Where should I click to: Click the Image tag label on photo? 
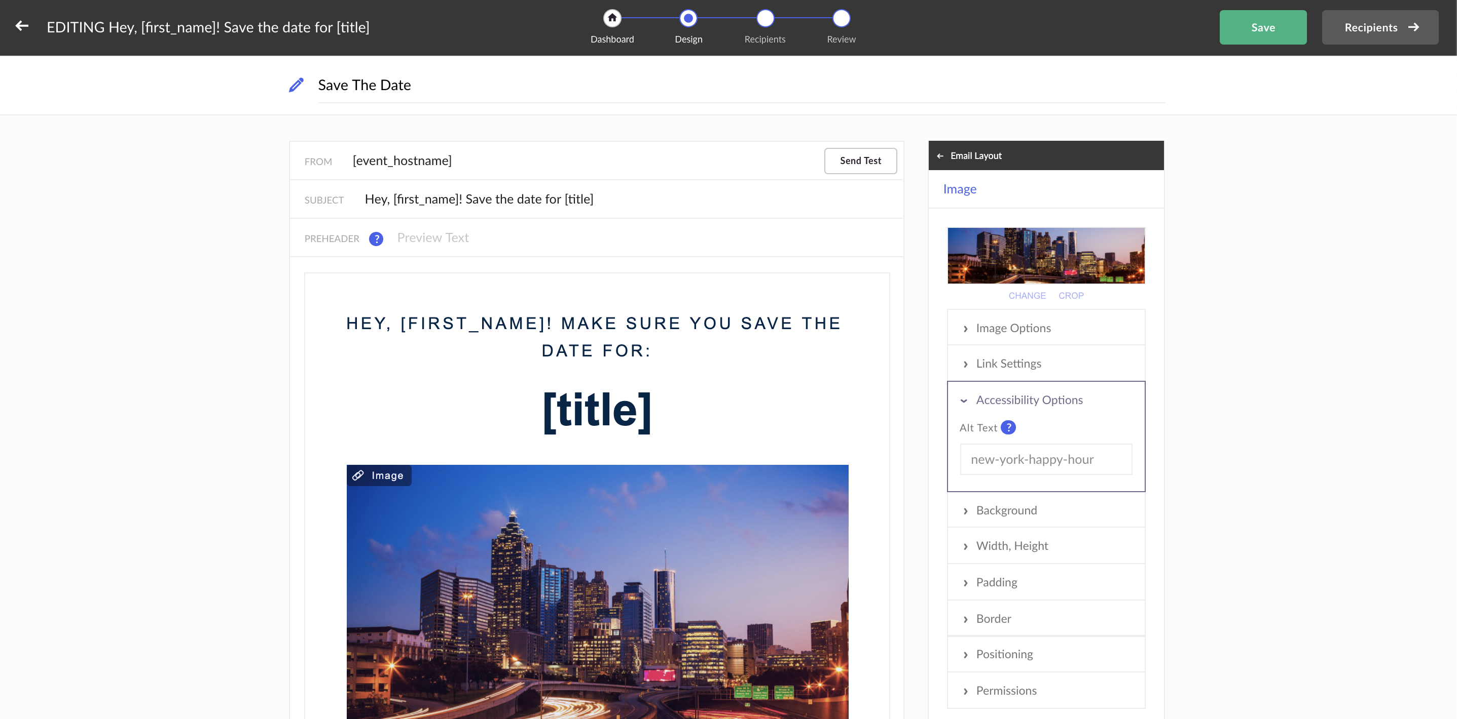pyautogui.click(x=387, y=475)
